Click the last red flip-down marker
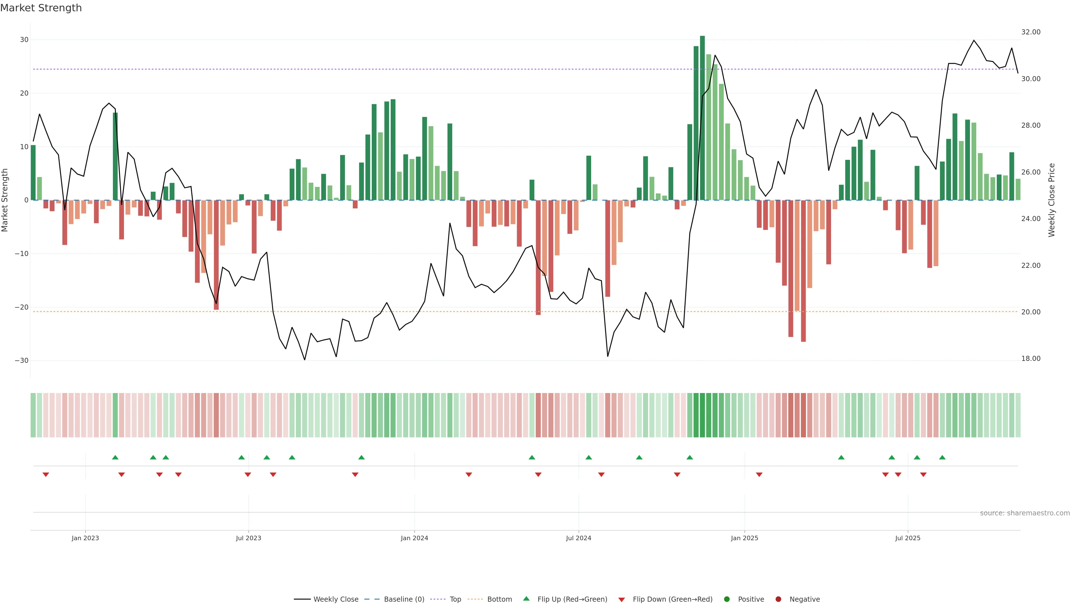Image resolution: width=1084 pixels, height=609 pixels. (923, 475)
